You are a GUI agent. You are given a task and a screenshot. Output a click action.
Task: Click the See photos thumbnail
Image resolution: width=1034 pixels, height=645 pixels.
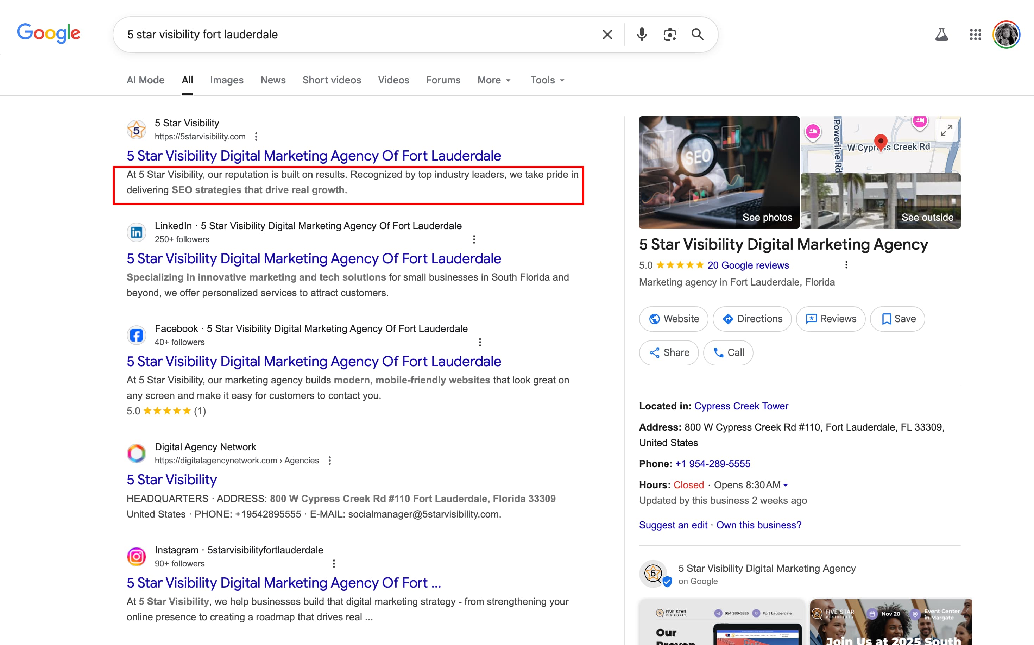[719, 173]
